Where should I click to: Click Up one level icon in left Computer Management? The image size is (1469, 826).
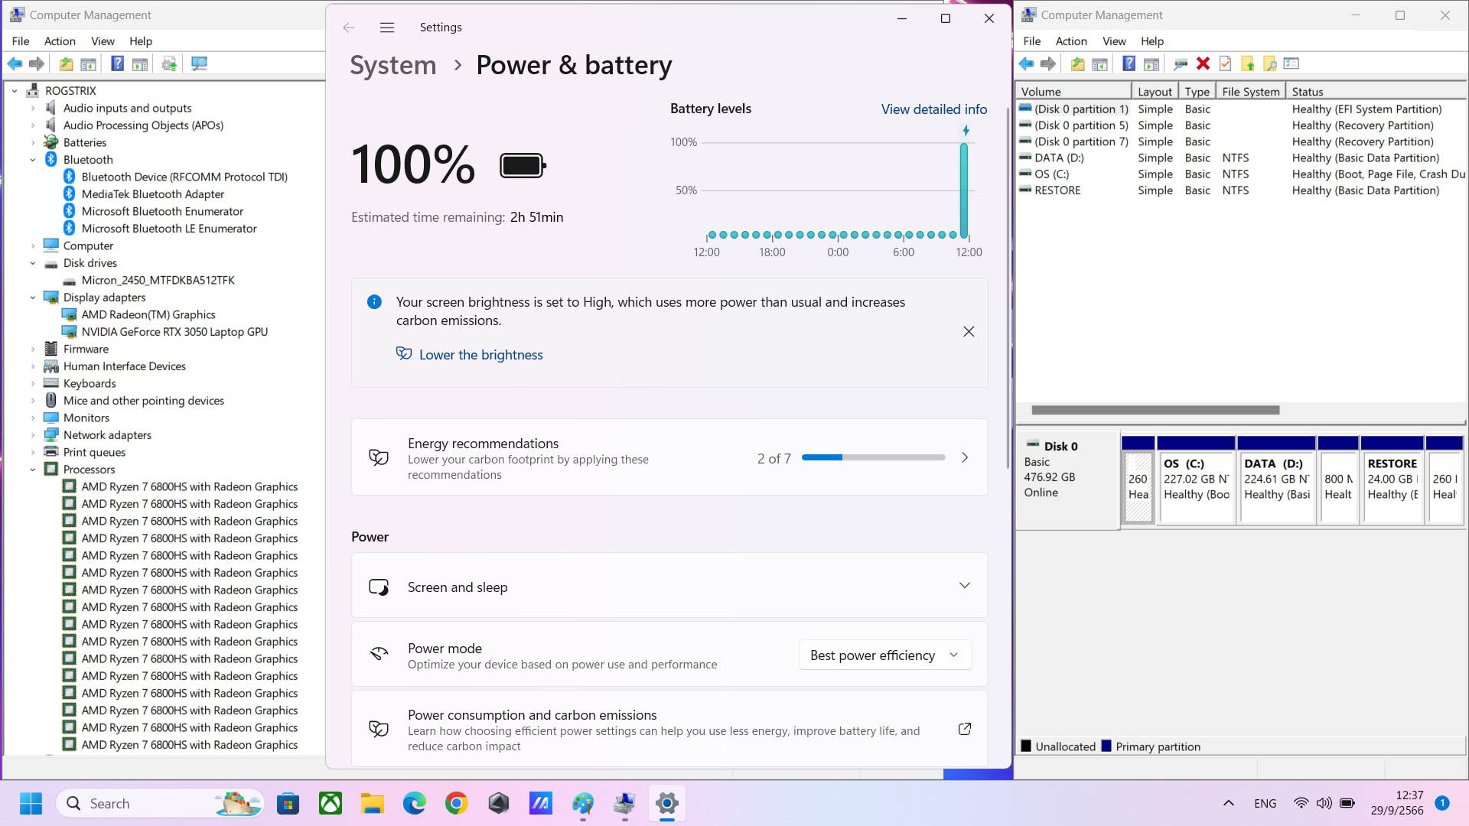pyautogui.click(x=67, y=64)
